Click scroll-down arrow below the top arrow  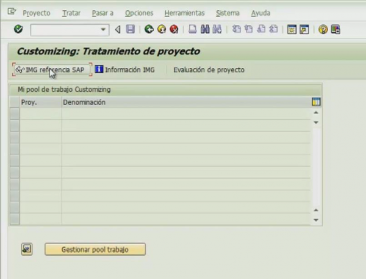[316, 123]
